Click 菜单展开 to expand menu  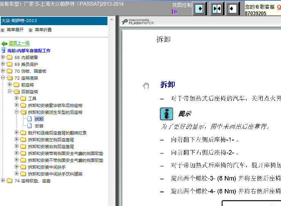[x=15, y=30]
